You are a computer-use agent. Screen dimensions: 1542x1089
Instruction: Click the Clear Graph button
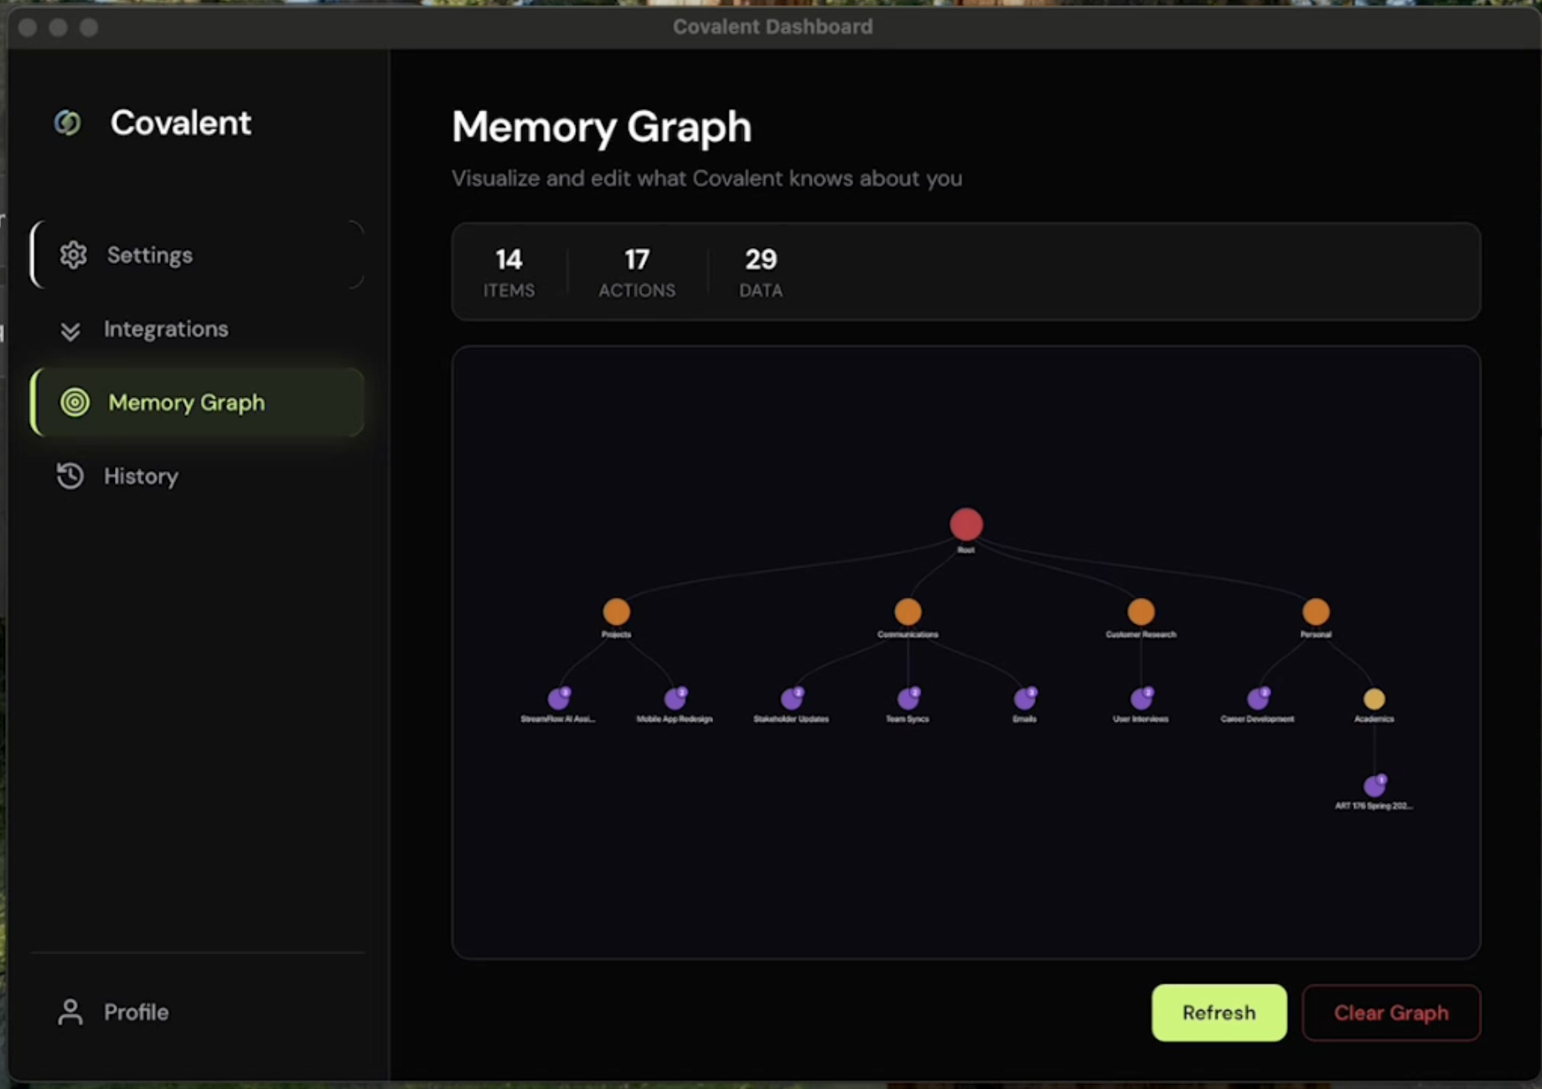tap(1391, 1013)
